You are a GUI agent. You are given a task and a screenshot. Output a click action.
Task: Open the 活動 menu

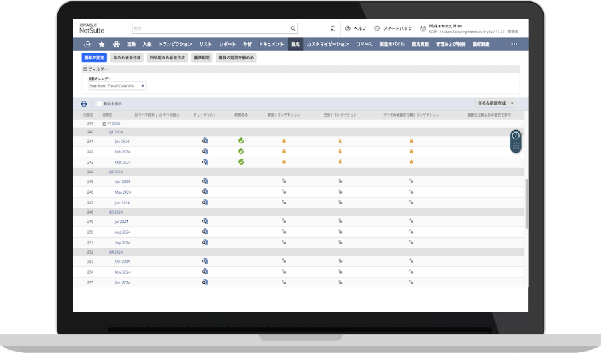[x=131, y=44]
